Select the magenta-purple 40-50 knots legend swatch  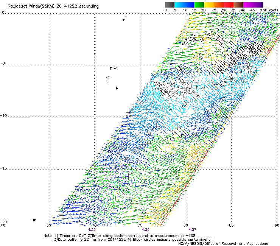click(x=253, y=5)
